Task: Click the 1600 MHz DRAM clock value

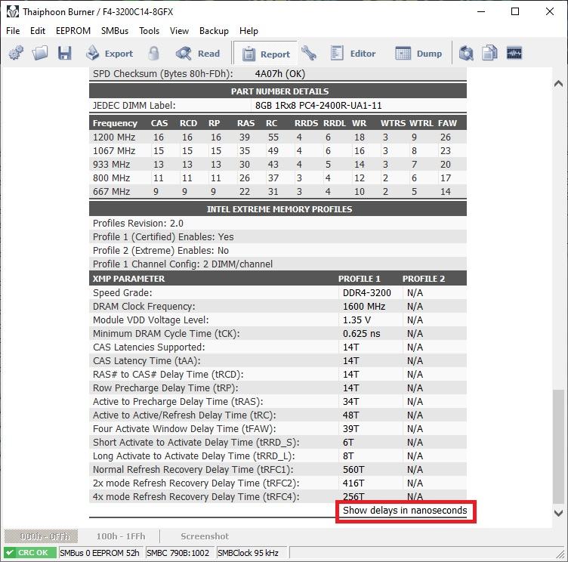Action: click(364, 307)
